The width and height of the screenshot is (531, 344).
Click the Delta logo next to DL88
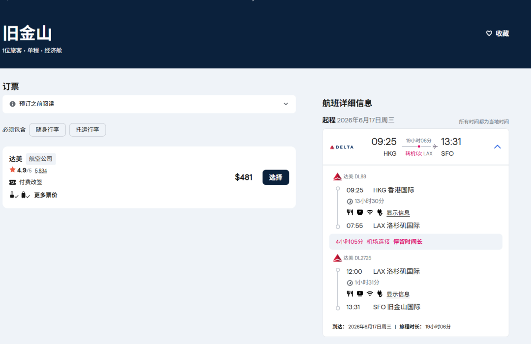coord(337,177)
